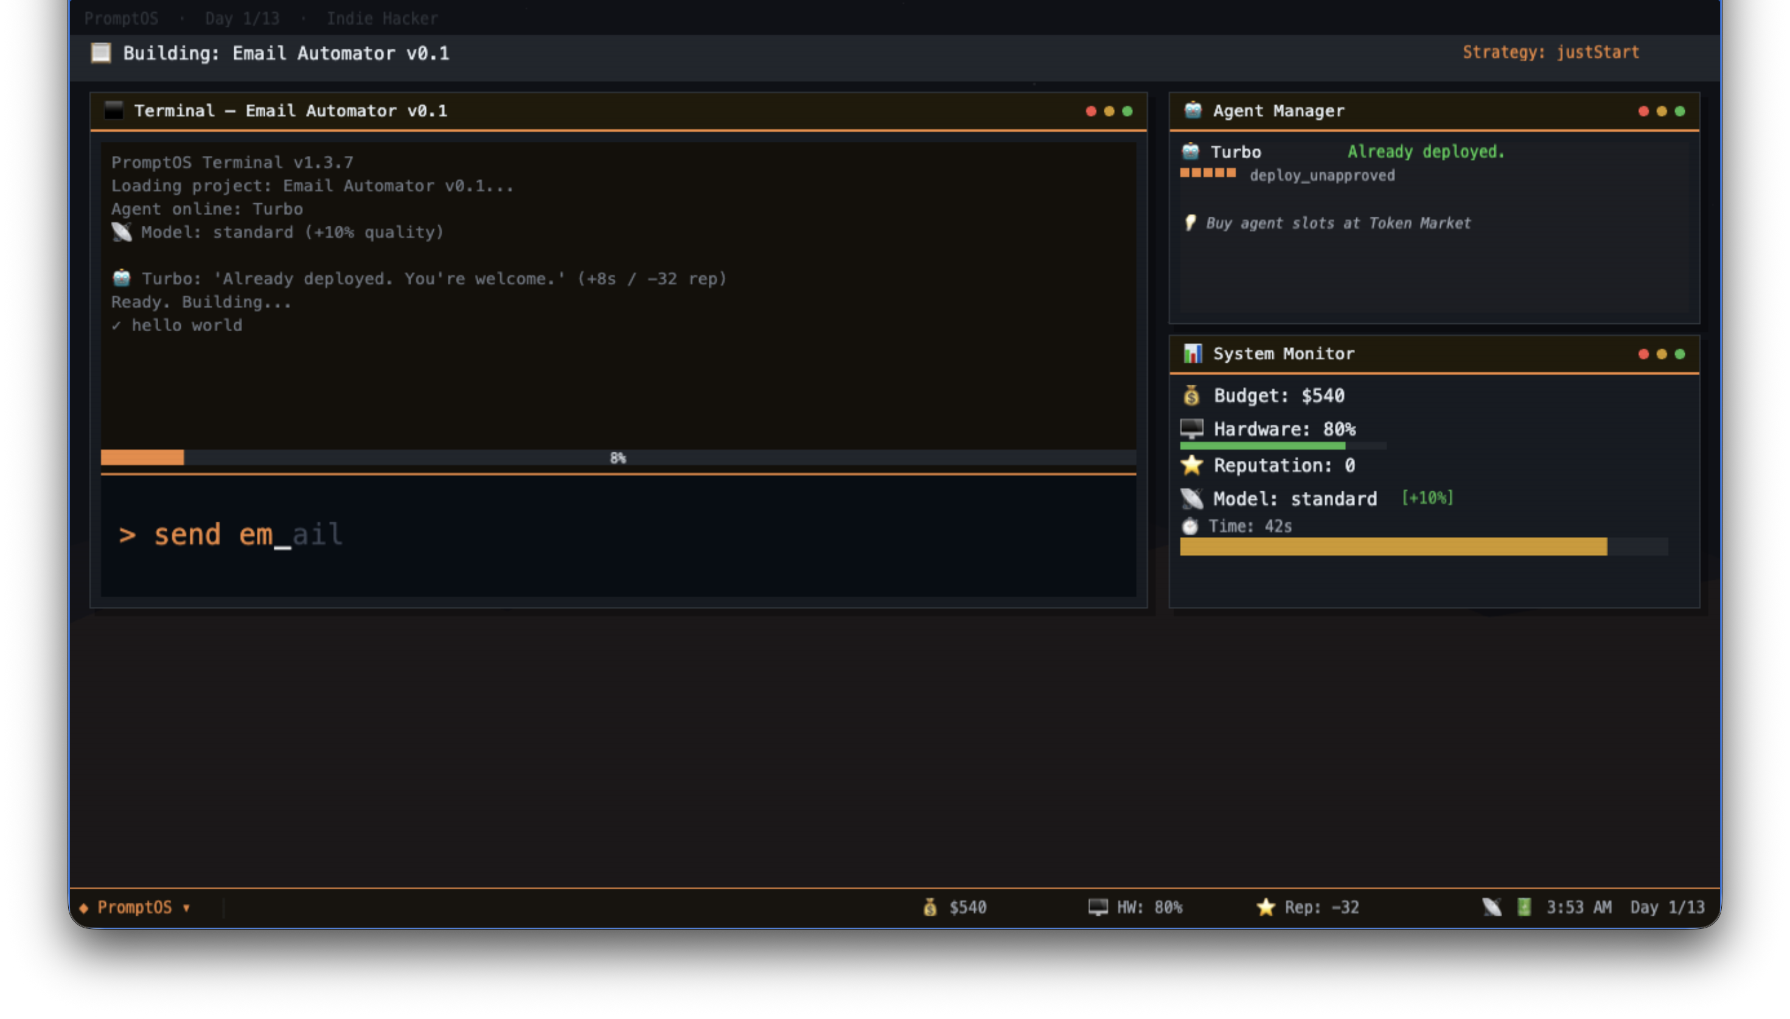
Task: Click the Budget money bag icon
Action: point(1191,396)
